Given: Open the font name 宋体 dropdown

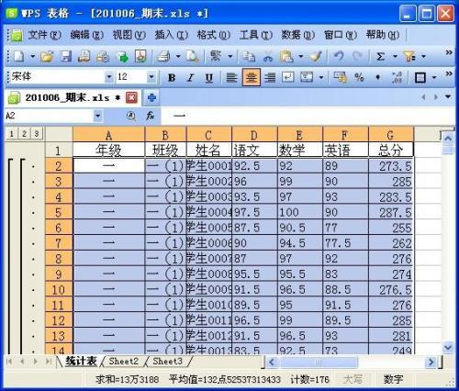Looking at the screenshot, I should point(109,76).
